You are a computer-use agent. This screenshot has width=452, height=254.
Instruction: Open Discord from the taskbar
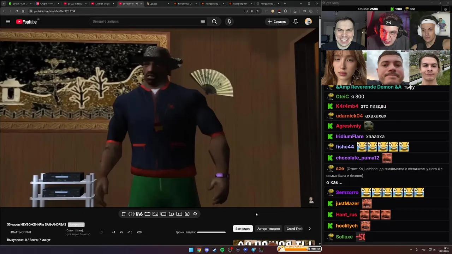[x=207, y=250]
